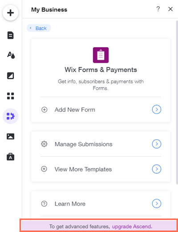
Task: Click the panel vertical scrollbar
Action: (177, 102)
